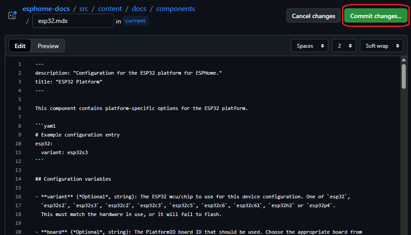Click the editor scrollbar up arrow
This screenshot has height=235, width=411.
(403, 60)
